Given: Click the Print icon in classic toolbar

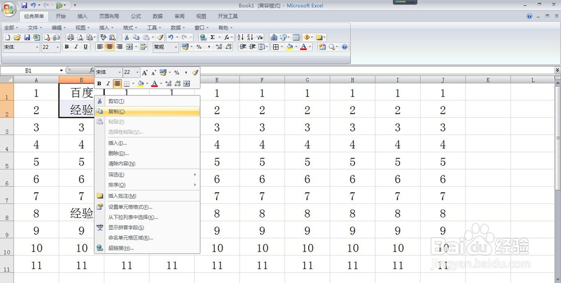Looking at the screenshot, I should [x=71, y=37].
